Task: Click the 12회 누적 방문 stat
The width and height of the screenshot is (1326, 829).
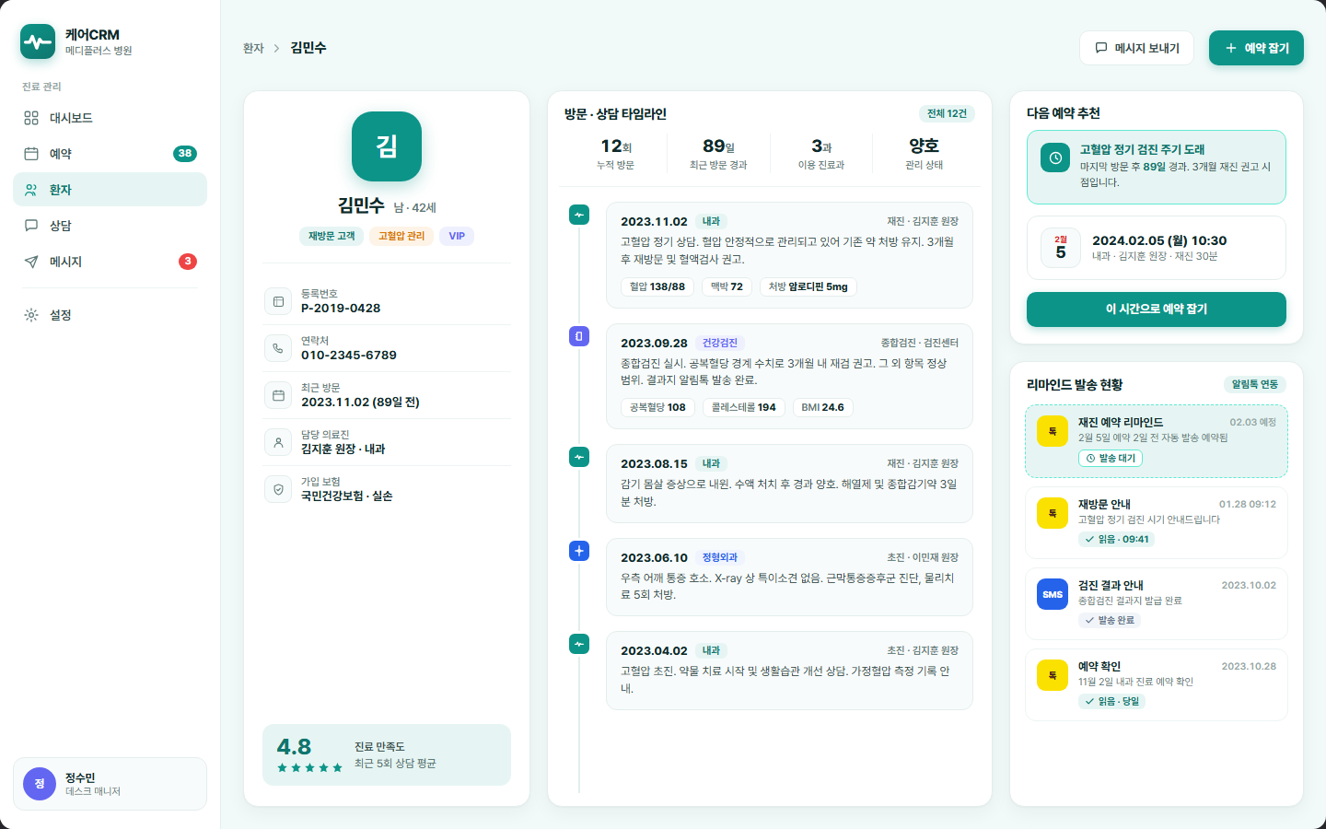Action: click(616, 153)
